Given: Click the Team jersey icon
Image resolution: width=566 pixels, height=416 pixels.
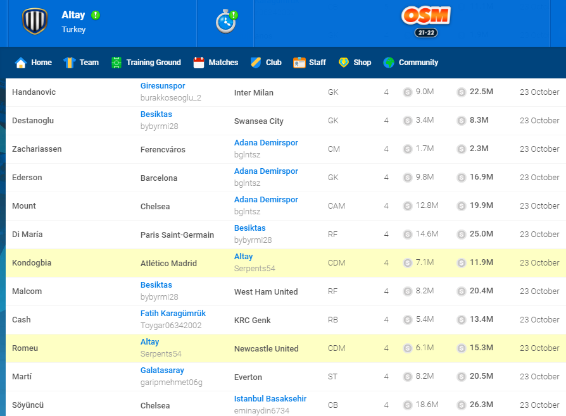Looking at the screenshot, I should pyautogui.click(x=69, y=63).
